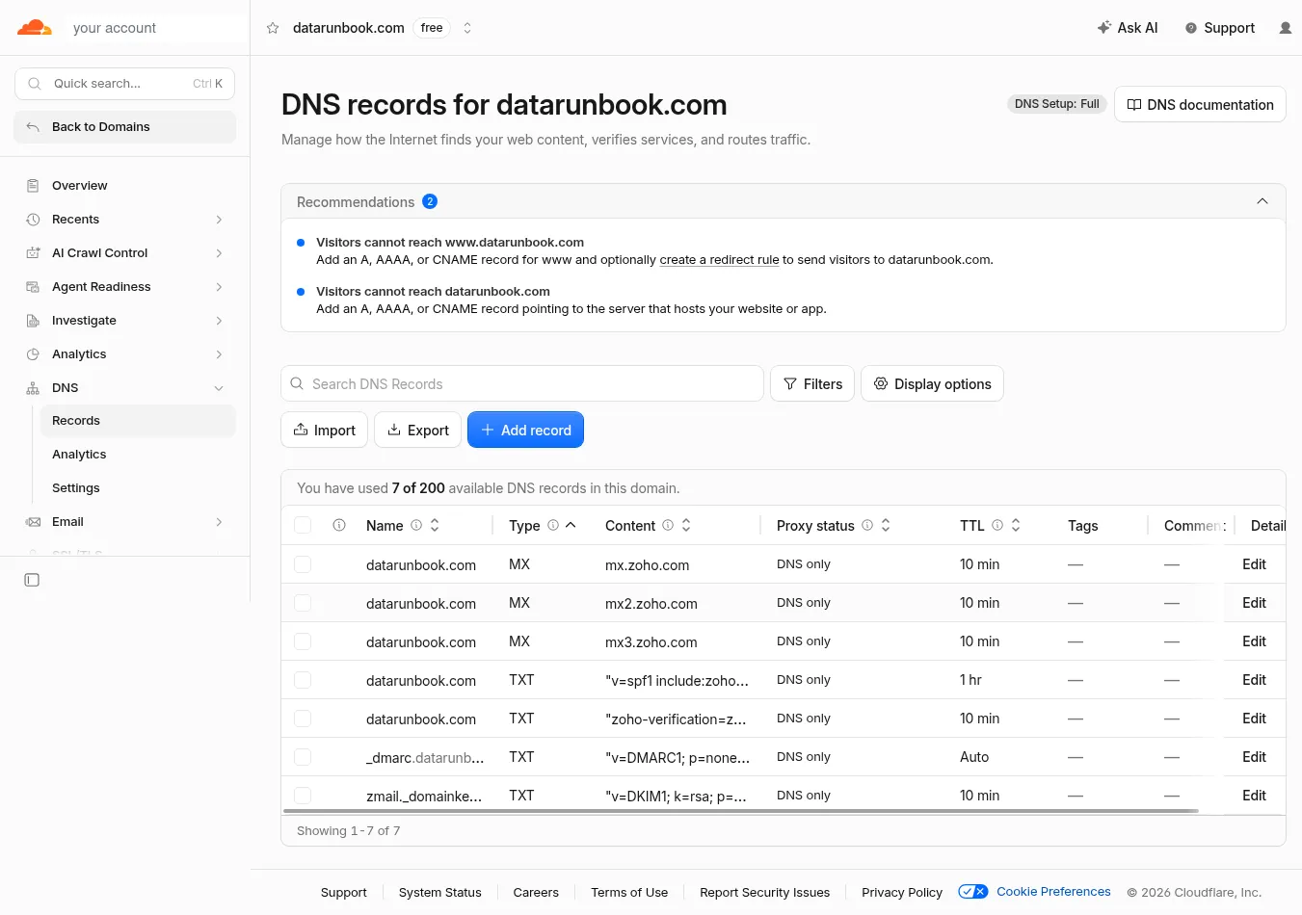Collapse the sidebar panel icon
The width and height of the screenshot is (1302, 915).
(x=32, y=580)
